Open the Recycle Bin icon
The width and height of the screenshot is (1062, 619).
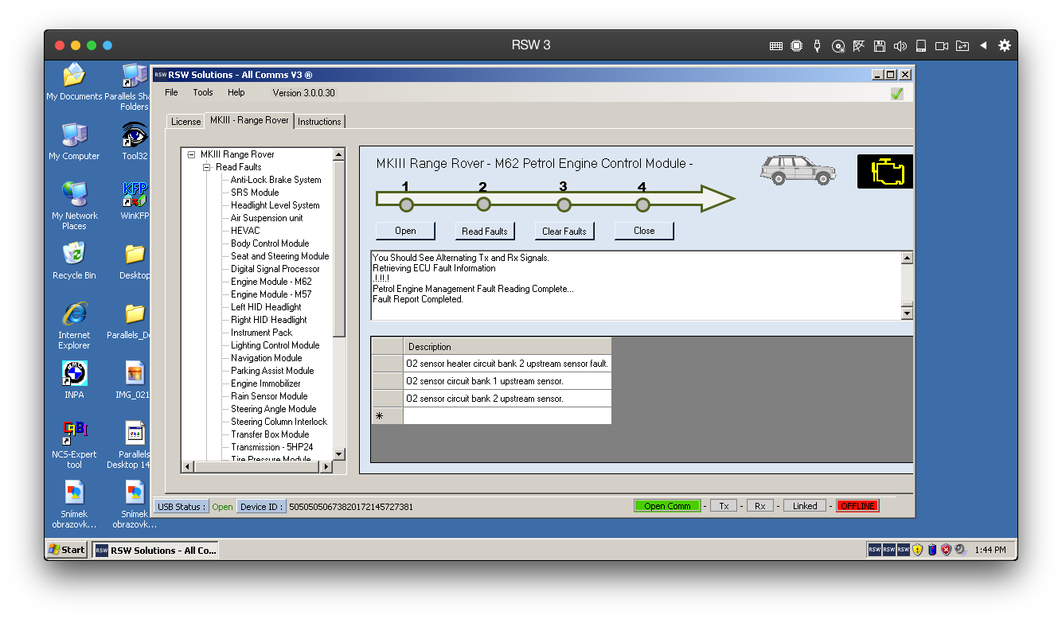(x=74, y=255)
